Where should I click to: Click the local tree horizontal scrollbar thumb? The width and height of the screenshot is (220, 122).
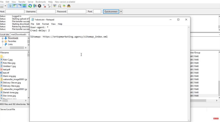[x=17, y=48]
